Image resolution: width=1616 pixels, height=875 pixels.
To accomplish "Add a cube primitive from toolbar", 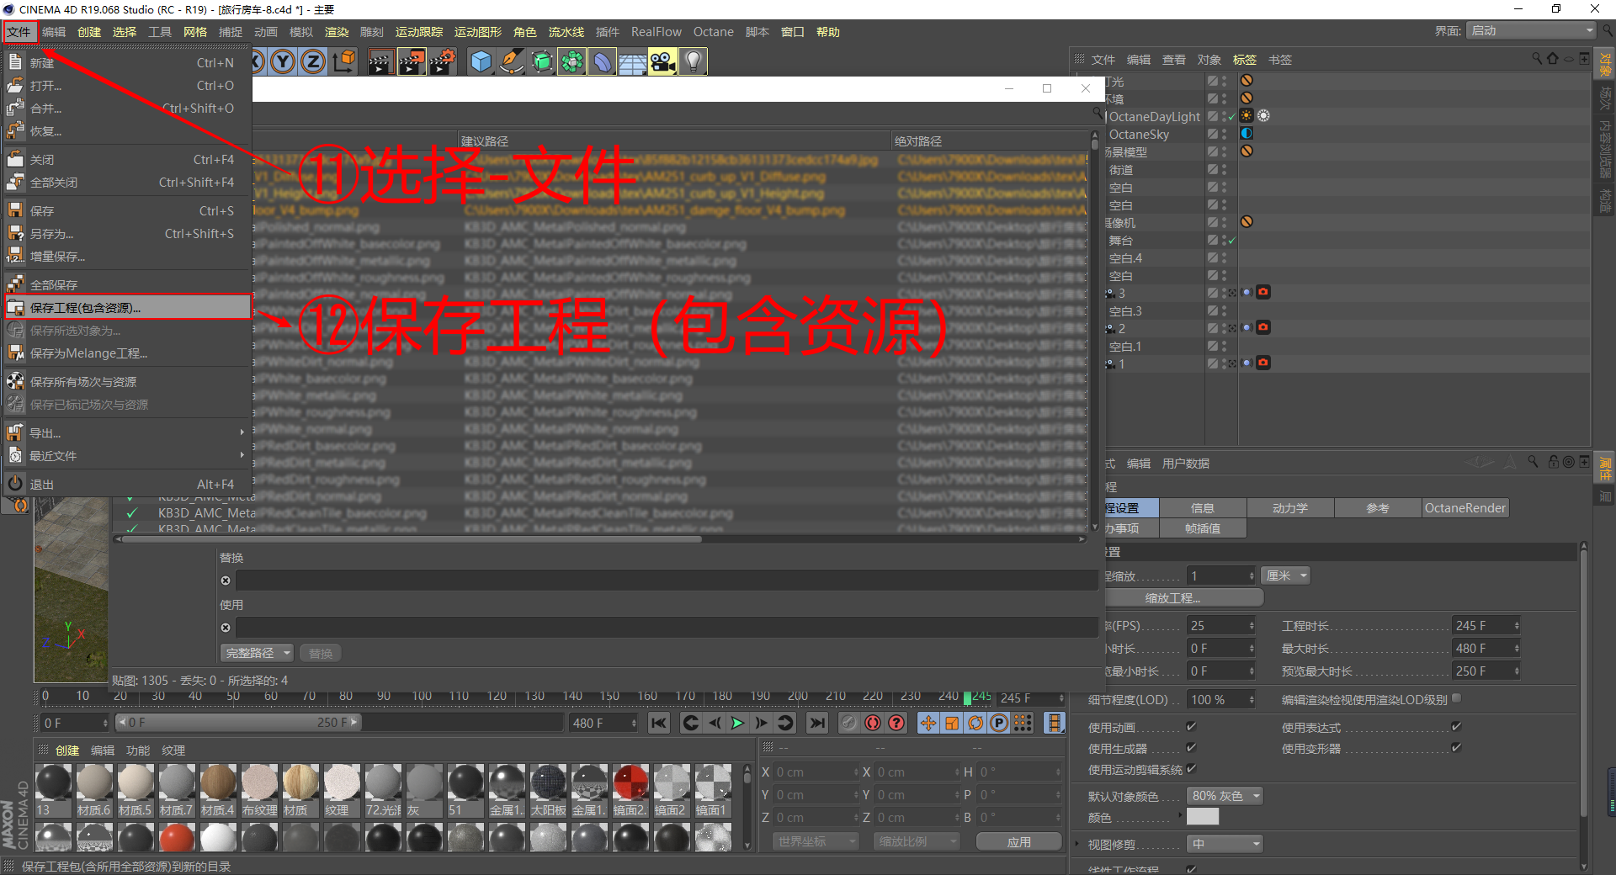I will [481, 61].
